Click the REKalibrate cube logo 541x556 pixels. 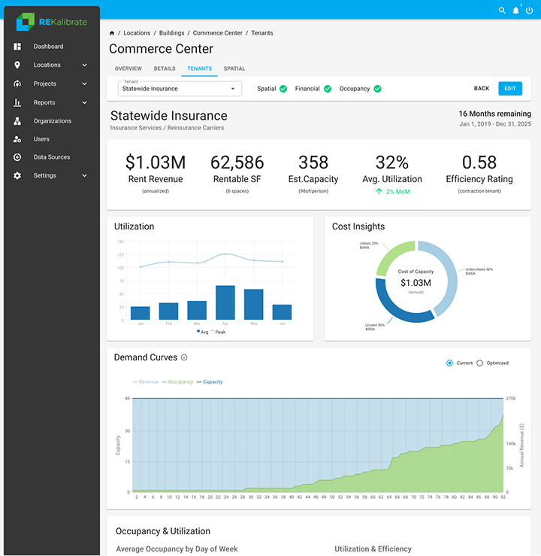[26, 22]
